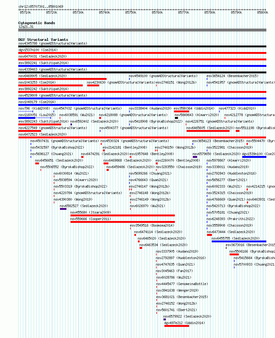Screen dimensions: 275x338
Task: Open nsv4390380 (Wong2019) label
Action: pos(73,199)
